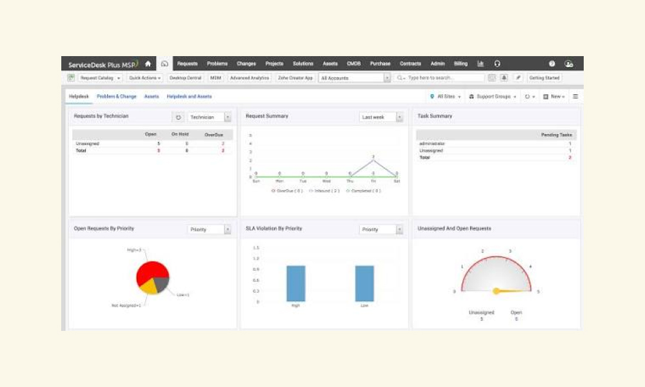The width and height of the screenshot is (645, 387).
Task: Open the Problems menu
Action: pyautogui.click(x=217, y=64)
